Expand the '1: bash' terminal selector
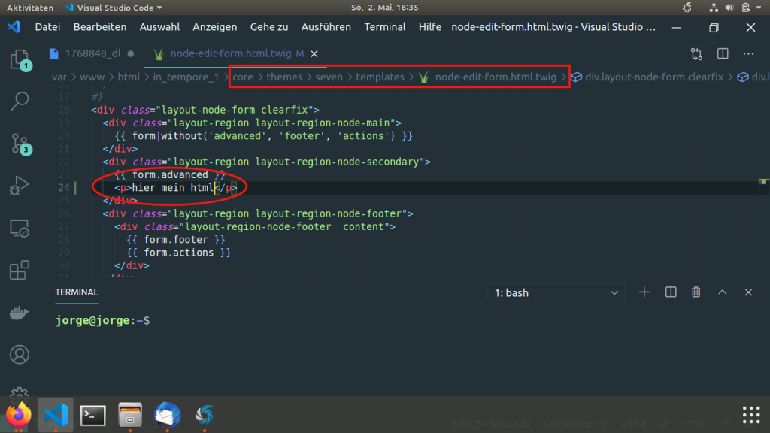Viewport: 770px width, 433px height. 556,292
